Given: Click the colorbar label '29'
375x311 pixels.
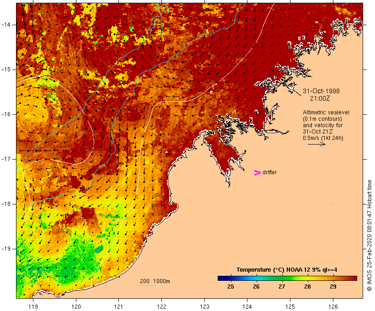Looking at the screenshot, I should pyautogui.click(x=333, y=286).
